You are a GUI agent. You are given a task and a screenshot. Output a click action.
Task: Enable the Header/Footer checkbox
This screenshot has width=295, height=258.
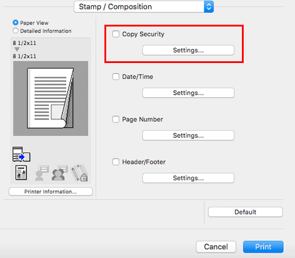[x=116, y=162]
